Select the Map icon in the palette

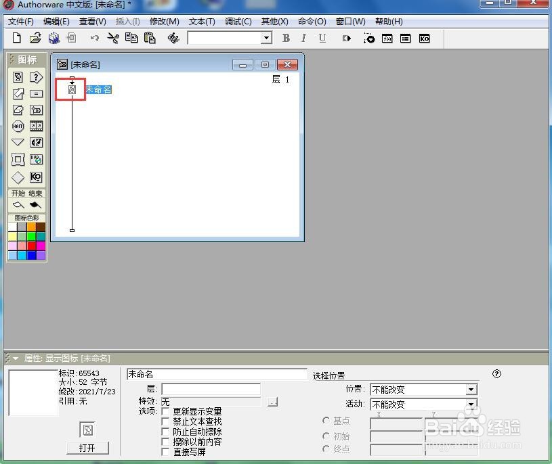pos(36,110)
